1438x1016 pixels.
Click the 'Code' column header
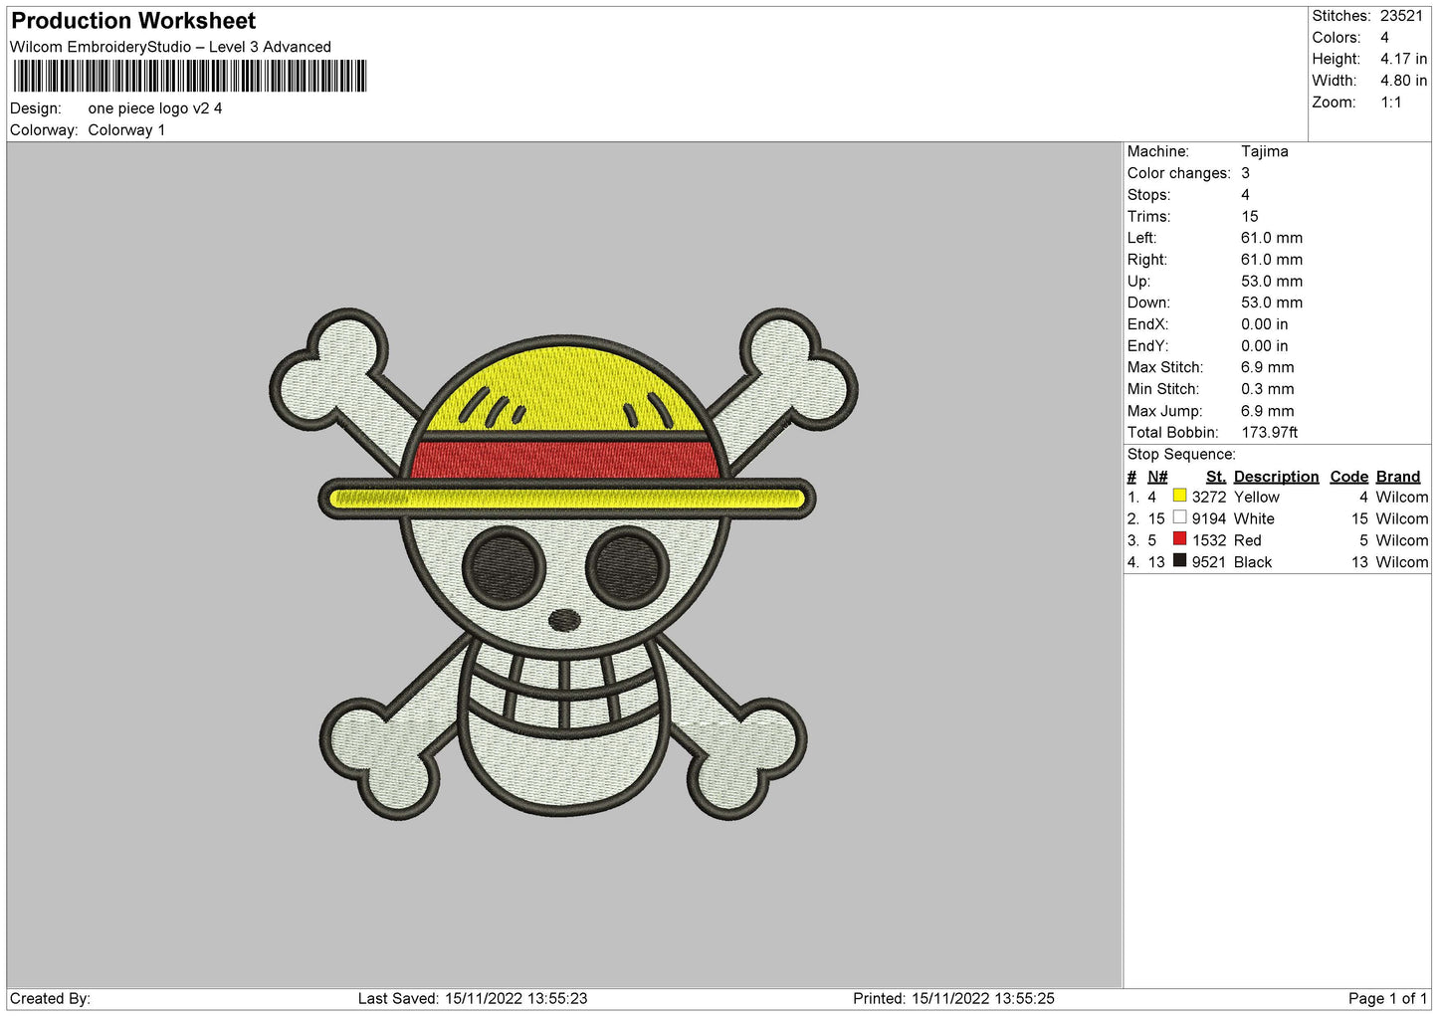tap(1349, 477)
